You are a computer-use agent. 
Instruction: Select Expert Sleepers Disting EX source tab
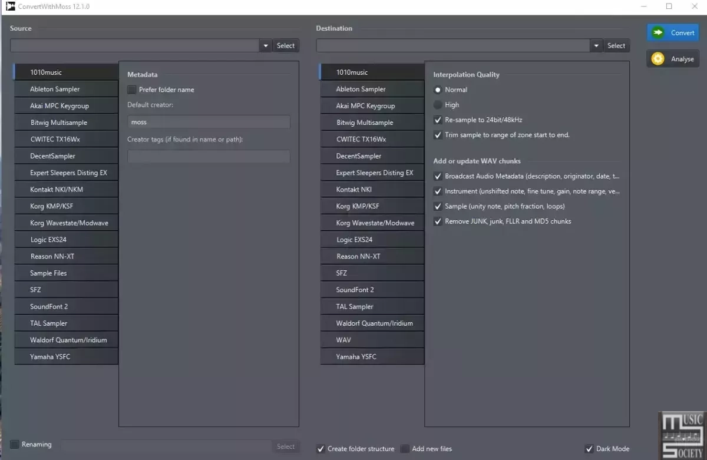click(66, 173)
